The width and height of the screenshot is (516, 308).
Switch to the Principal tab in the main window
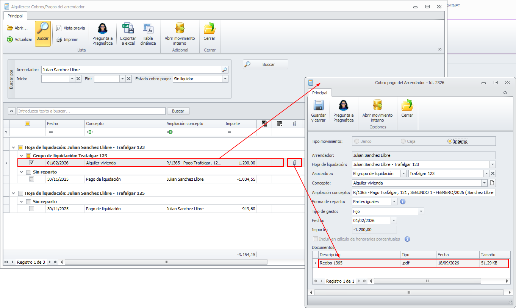pos(15,16)
